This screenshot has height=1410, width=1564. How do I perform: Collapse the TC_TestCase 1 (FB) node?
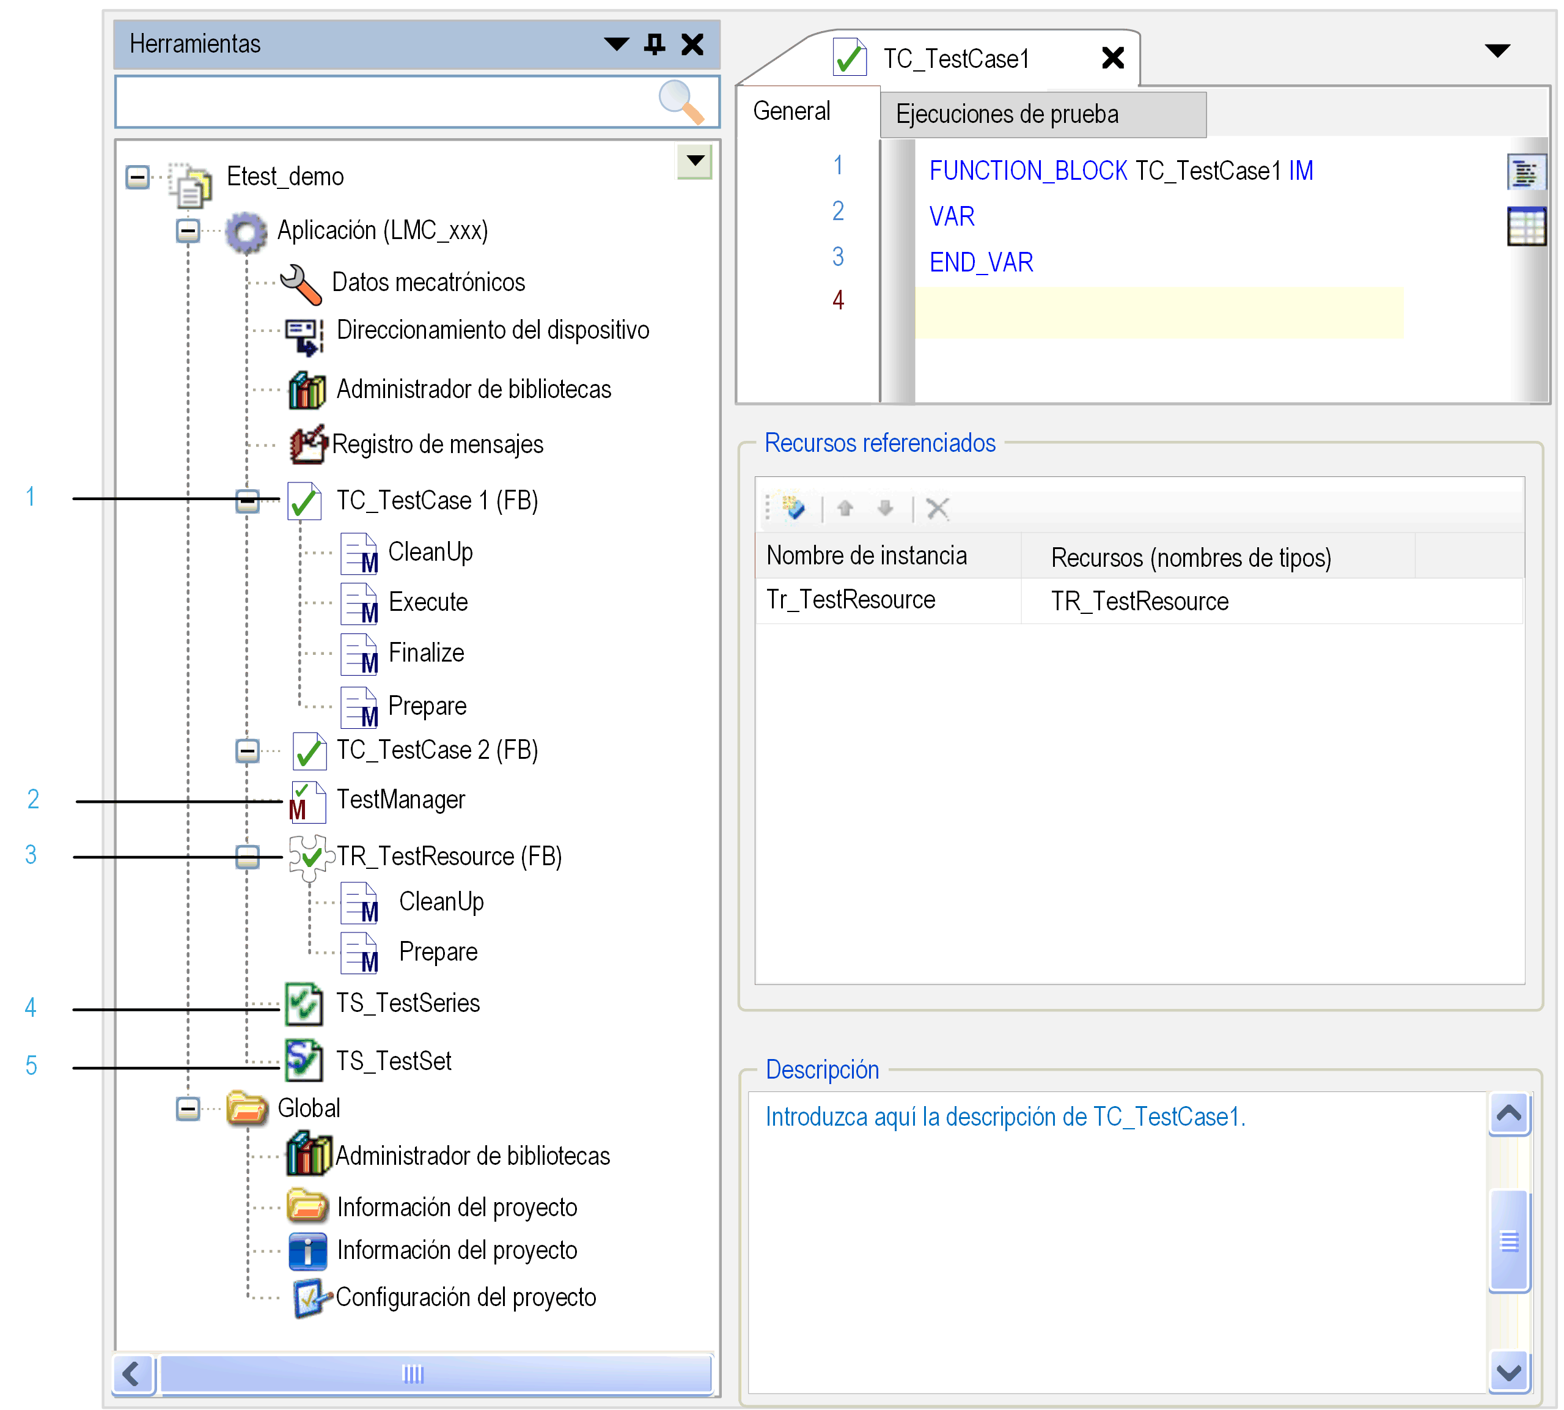click(x=247, y=501)
